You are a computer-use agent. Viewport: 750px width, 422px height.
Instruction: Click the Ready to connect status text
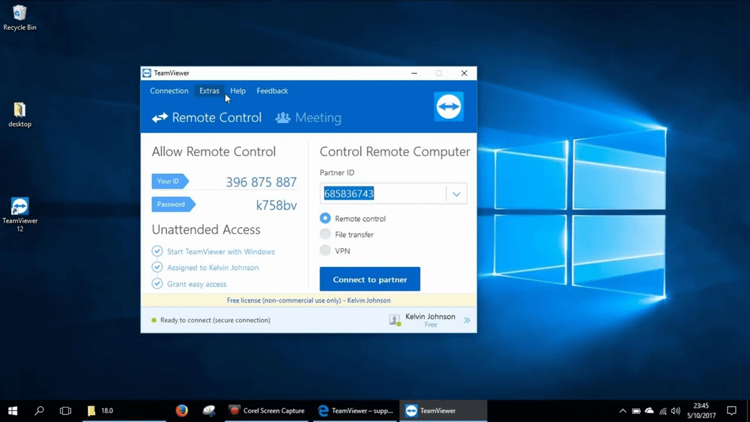(215, 320)
